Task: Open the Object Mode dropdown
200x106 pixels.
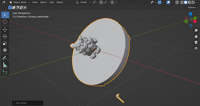Action: pos(19,2)
